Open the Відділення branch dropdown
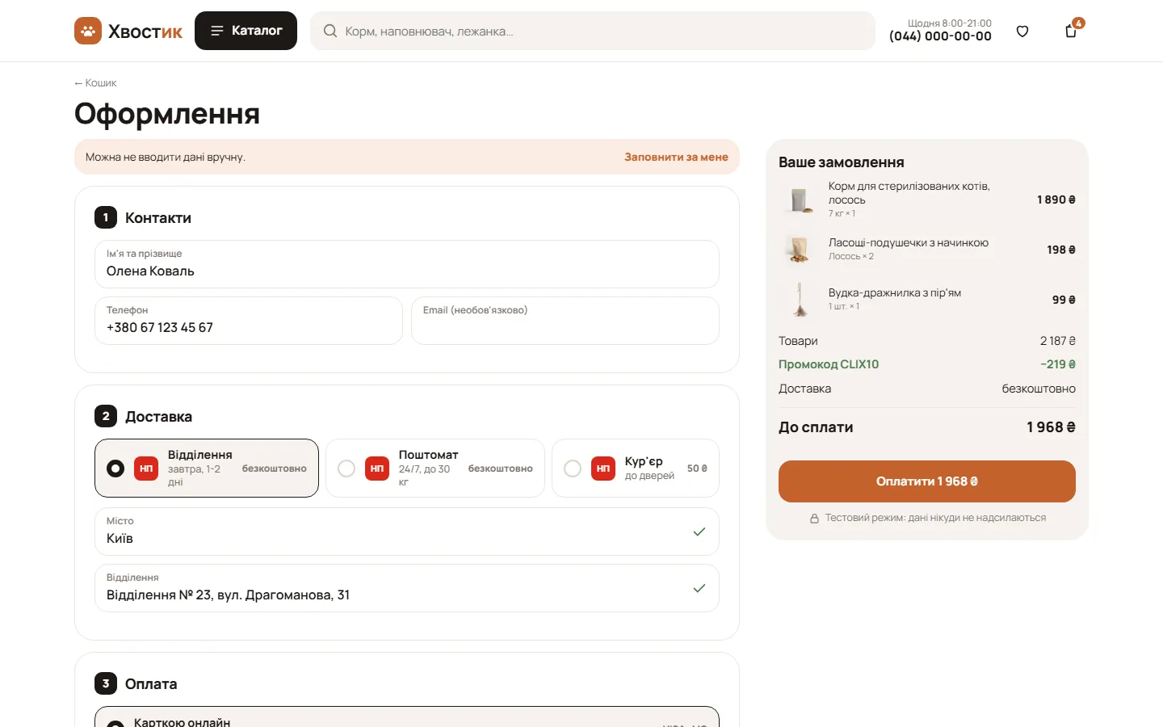The height and width of the screenshot is (727, 1163). point(407,588)
